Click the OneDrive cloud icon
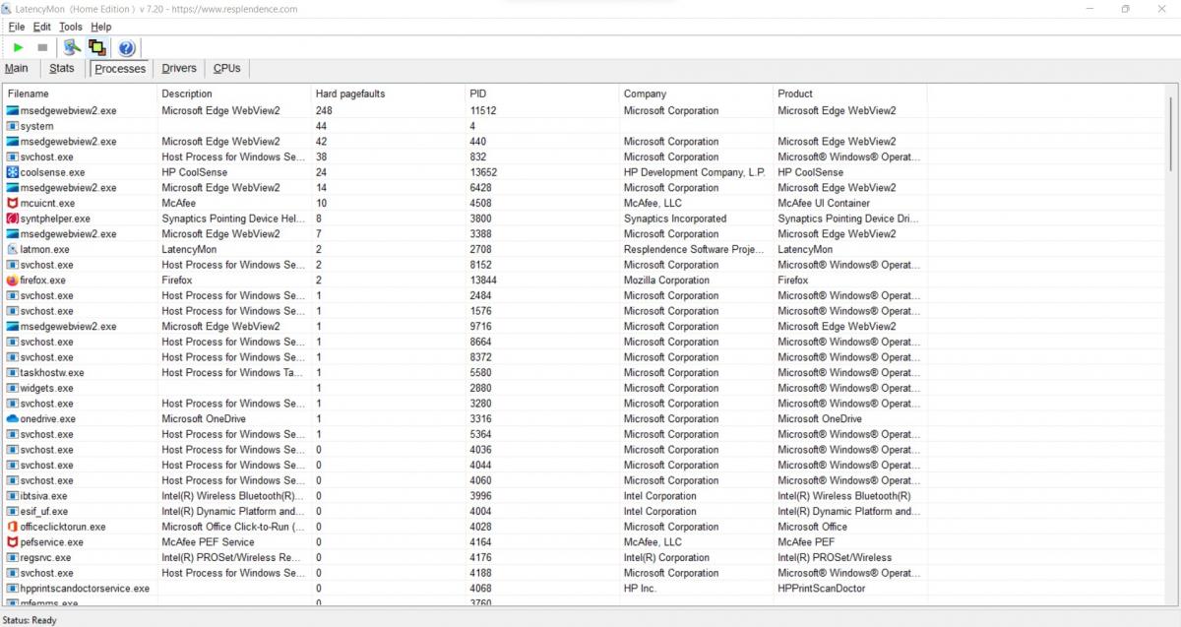Image resolution: width=1181 pixels, height=627 pixels. (12, 419)
